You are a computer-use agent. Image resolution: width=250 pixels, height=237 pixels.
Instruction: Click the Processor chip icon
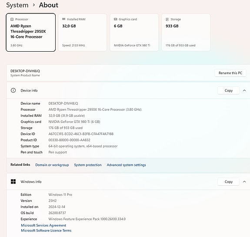[x=12, y=19]
